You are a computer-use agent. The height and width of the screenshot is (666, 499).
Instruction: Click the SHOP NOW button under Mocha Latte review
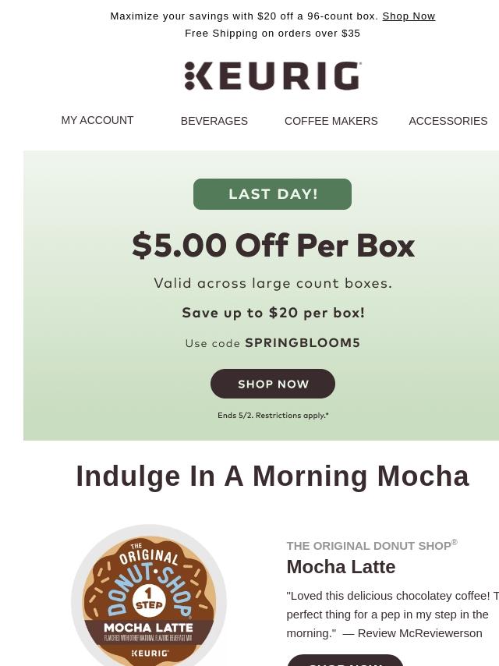coord(345,661)
